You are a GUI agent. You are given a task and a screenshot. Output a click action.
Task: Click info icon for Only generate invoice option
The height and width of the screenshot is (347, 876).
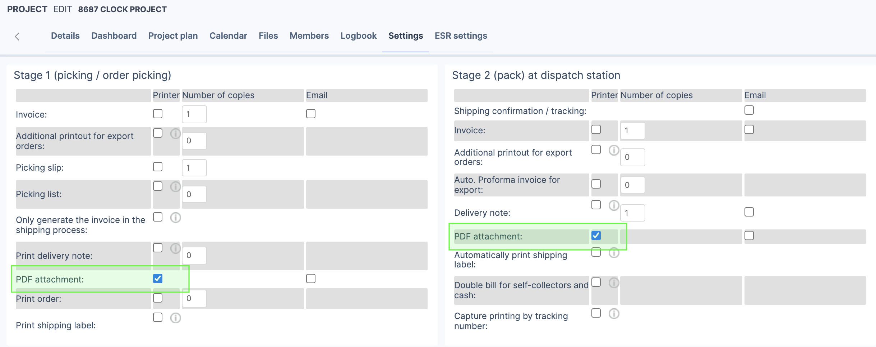coord(175,218)
